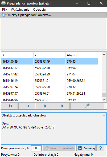Click the magnifier locate-object button
107x157 pixels.
(87, 106)
